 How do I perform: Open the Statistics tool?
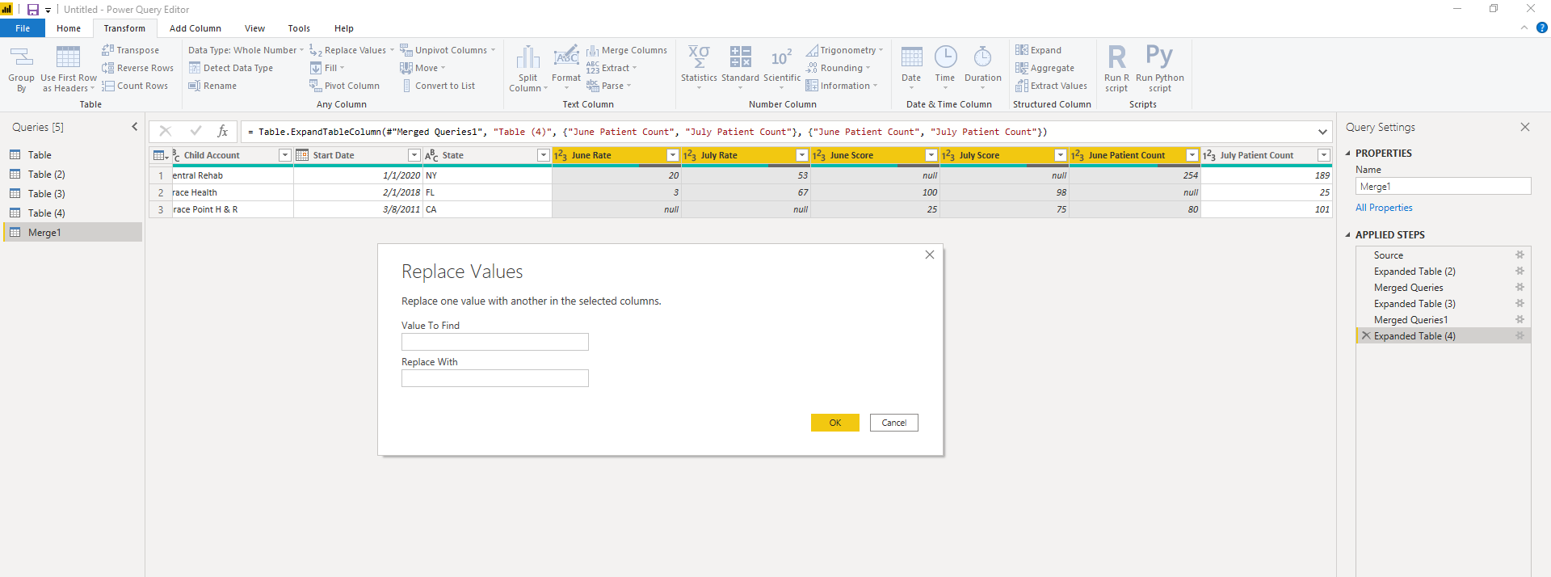(699, 69)
